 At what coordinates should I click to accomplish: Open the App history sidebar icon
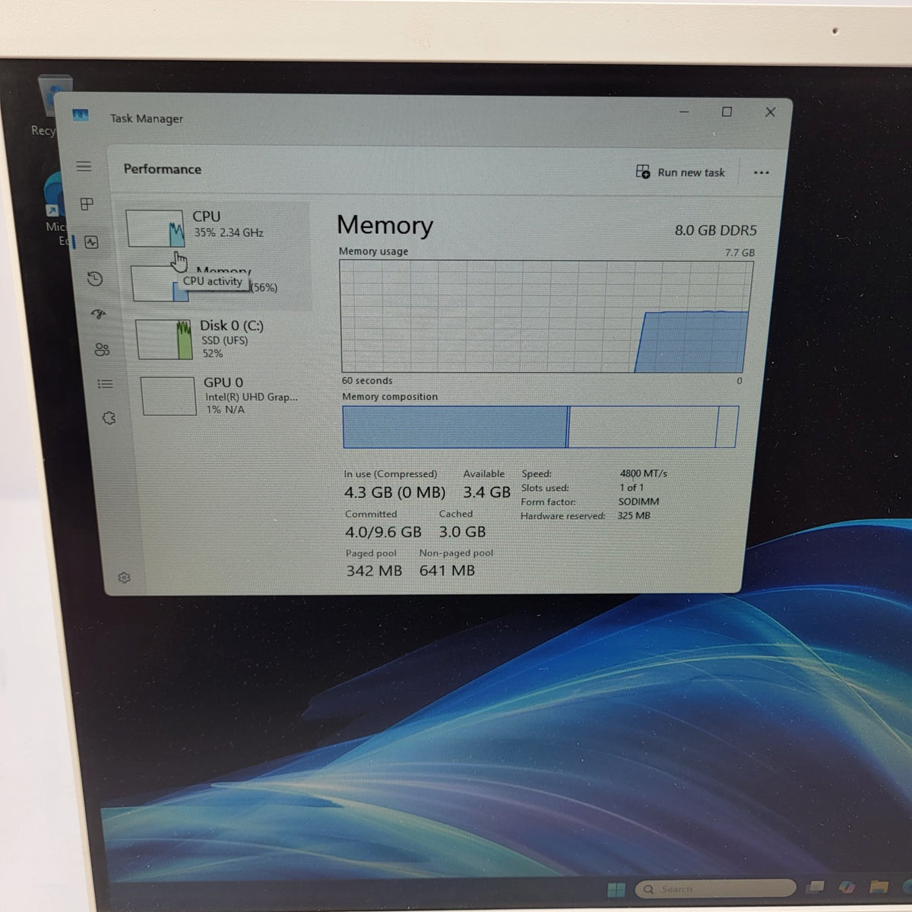point(95,279)
